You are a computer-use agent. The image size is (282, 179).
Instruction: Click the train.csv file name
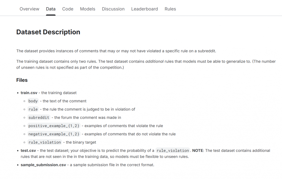point(29,93)
